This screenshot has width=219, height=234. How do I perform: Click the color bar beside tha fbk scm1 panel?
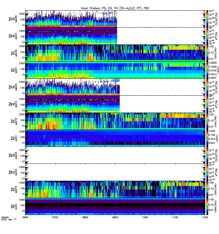(x=207, y=70)
